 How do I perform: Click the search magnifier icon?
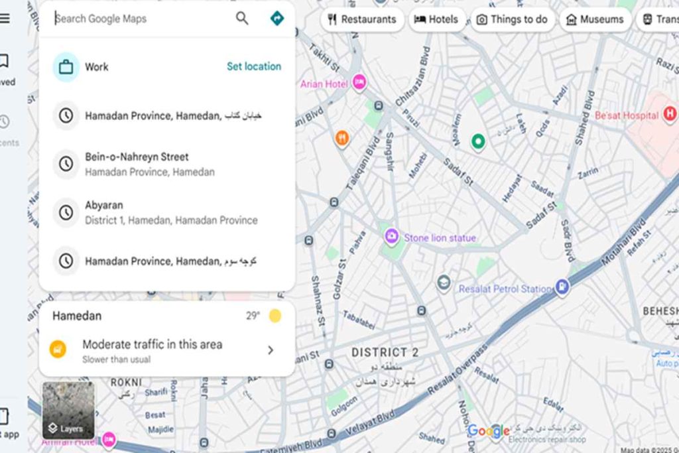pos(242,19)
